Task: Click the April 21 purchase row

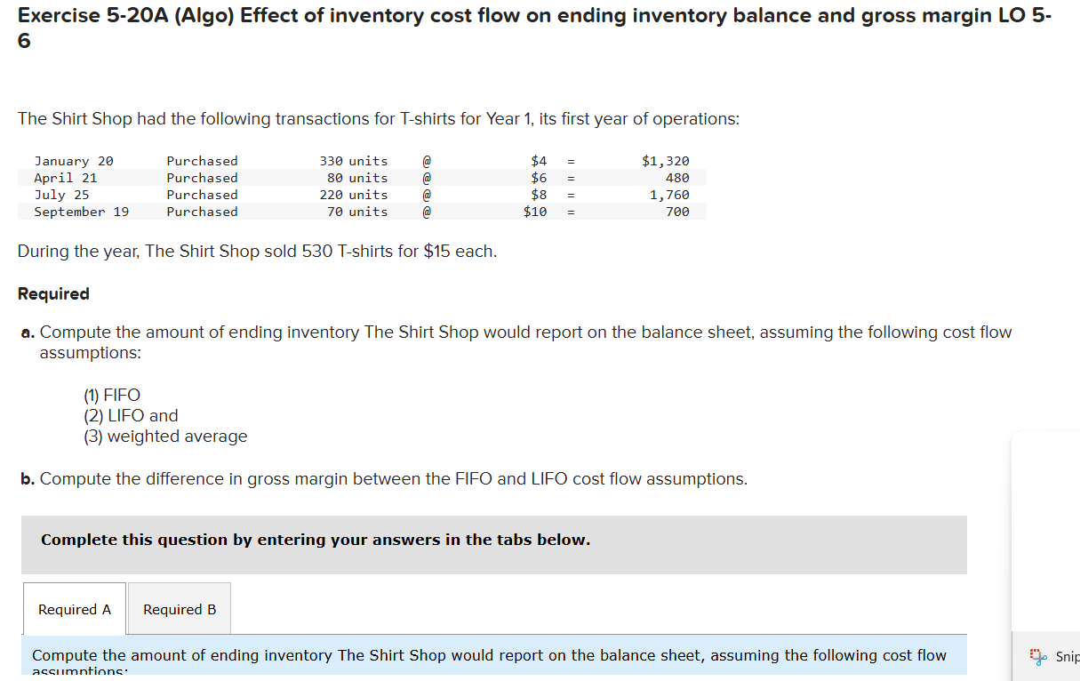Action: (356, 178)
